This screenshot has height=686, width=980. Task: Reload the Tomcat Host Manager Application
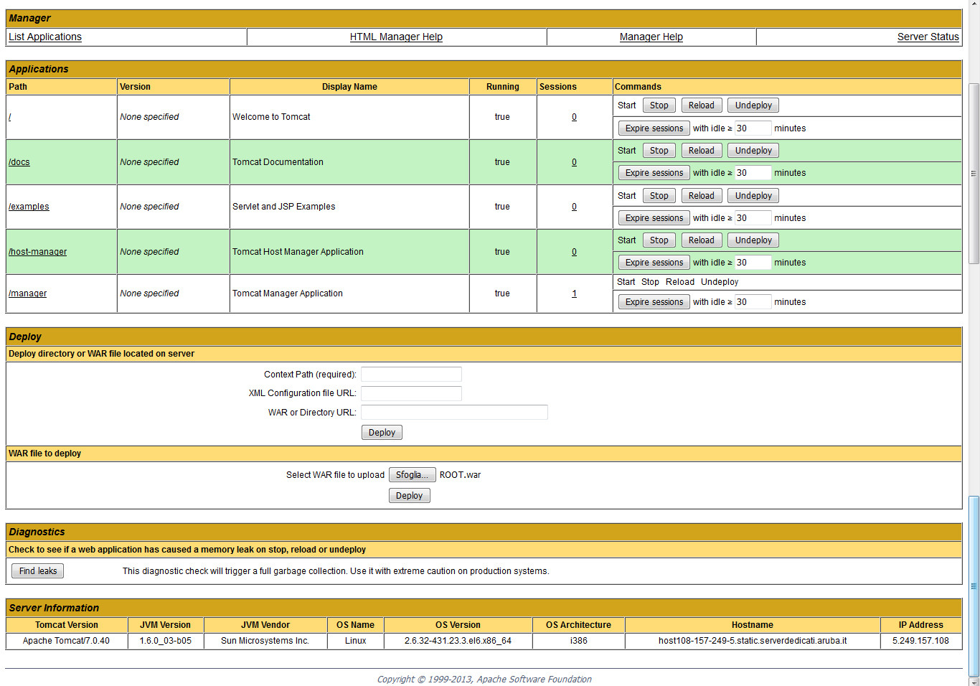pyautogui.click(x=701, y=240)
